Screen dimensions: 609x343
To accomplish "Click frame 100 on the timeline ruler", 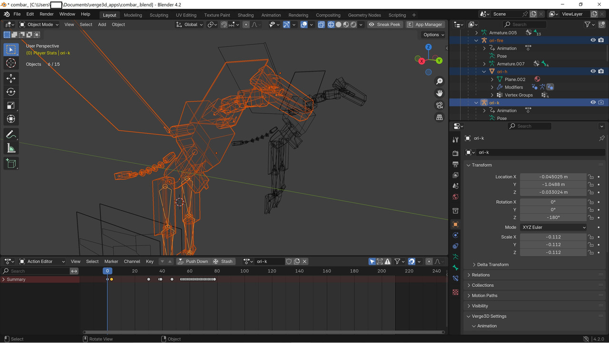I will pos(245,271).
